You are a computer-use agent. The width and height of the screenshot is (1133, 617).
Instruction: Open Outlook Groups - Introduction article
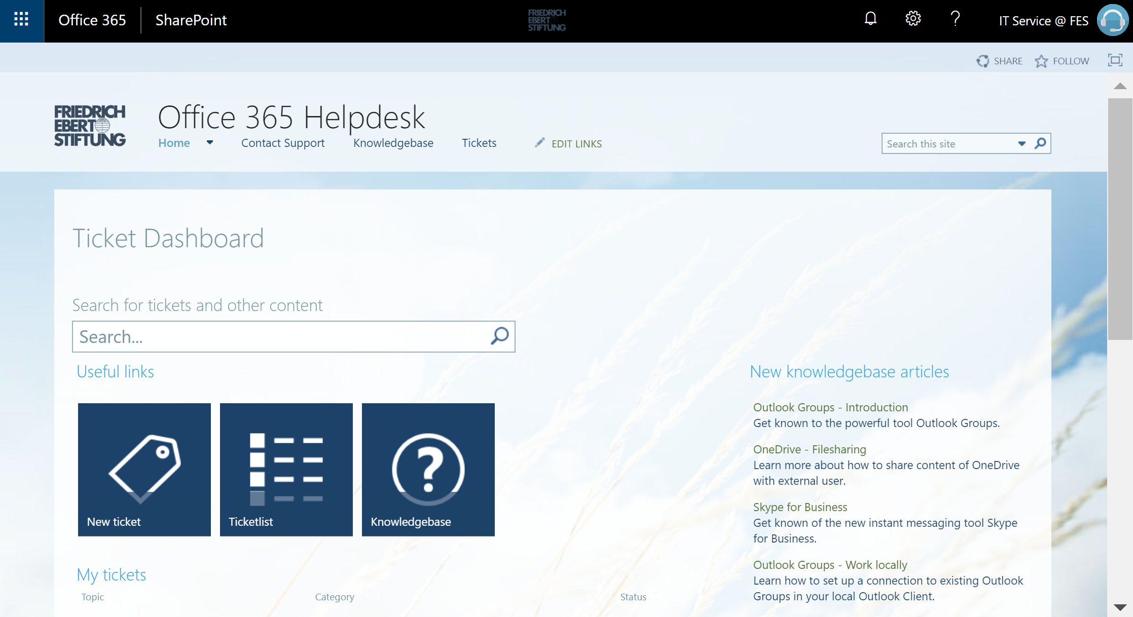tap(830, 407)
